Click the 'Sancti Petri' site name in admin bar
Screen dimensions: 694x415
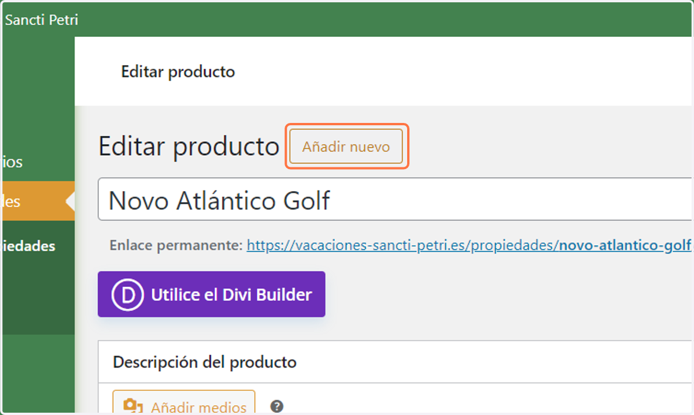tap(42, 20)
